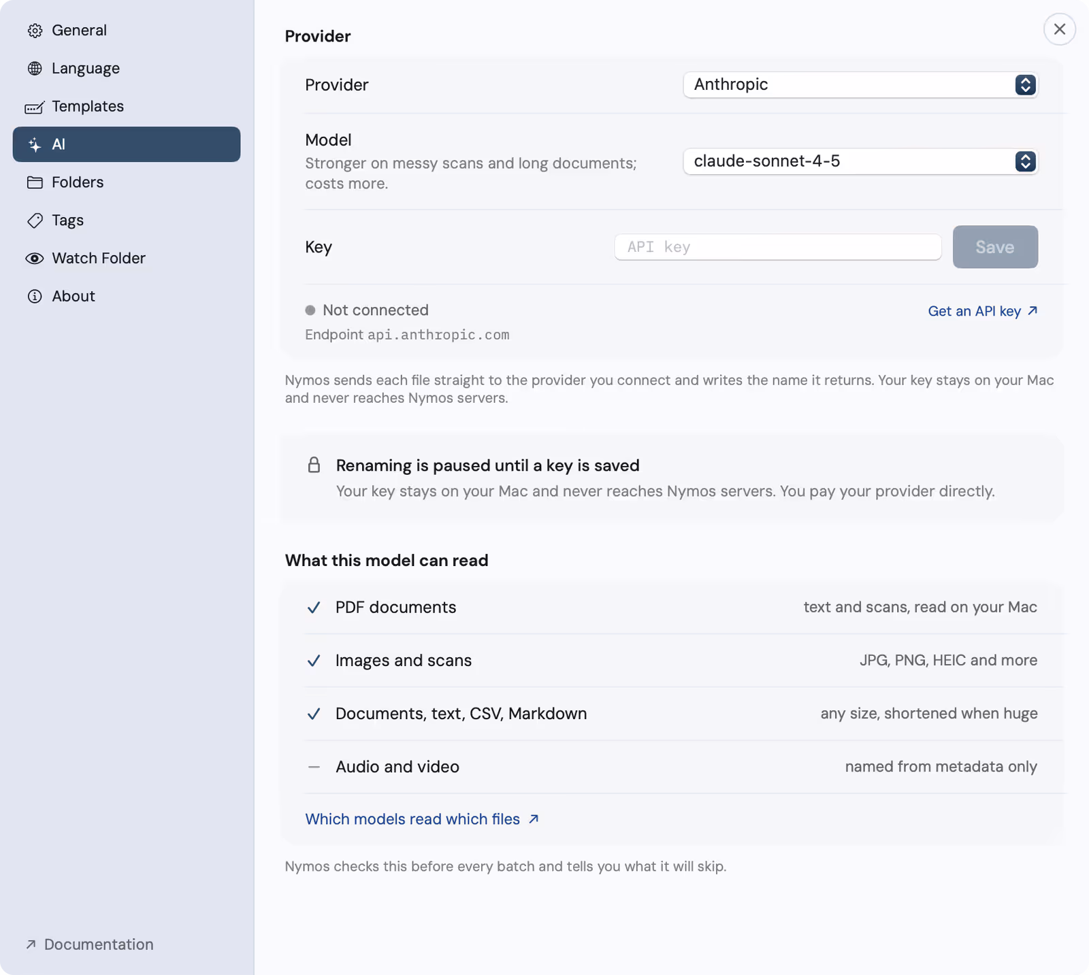Click the Images and scans label

coord(404,661)
